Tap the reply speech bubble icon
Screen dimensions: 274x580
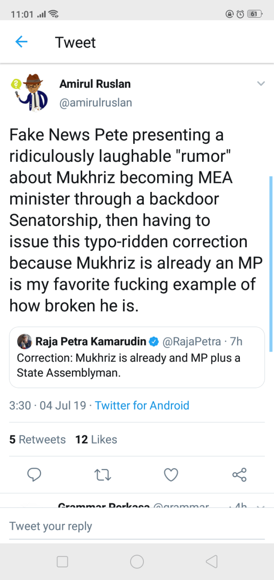pyautogui.click(x=34, y=474)
